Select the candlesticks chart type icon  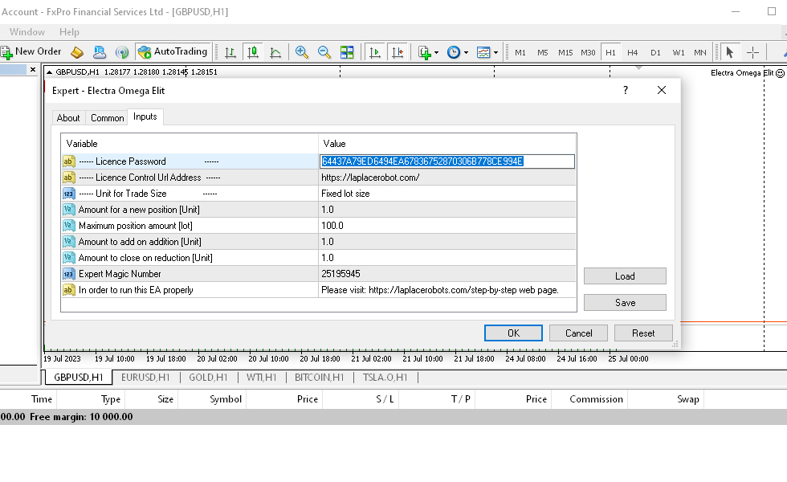click(x=253, y=52)
